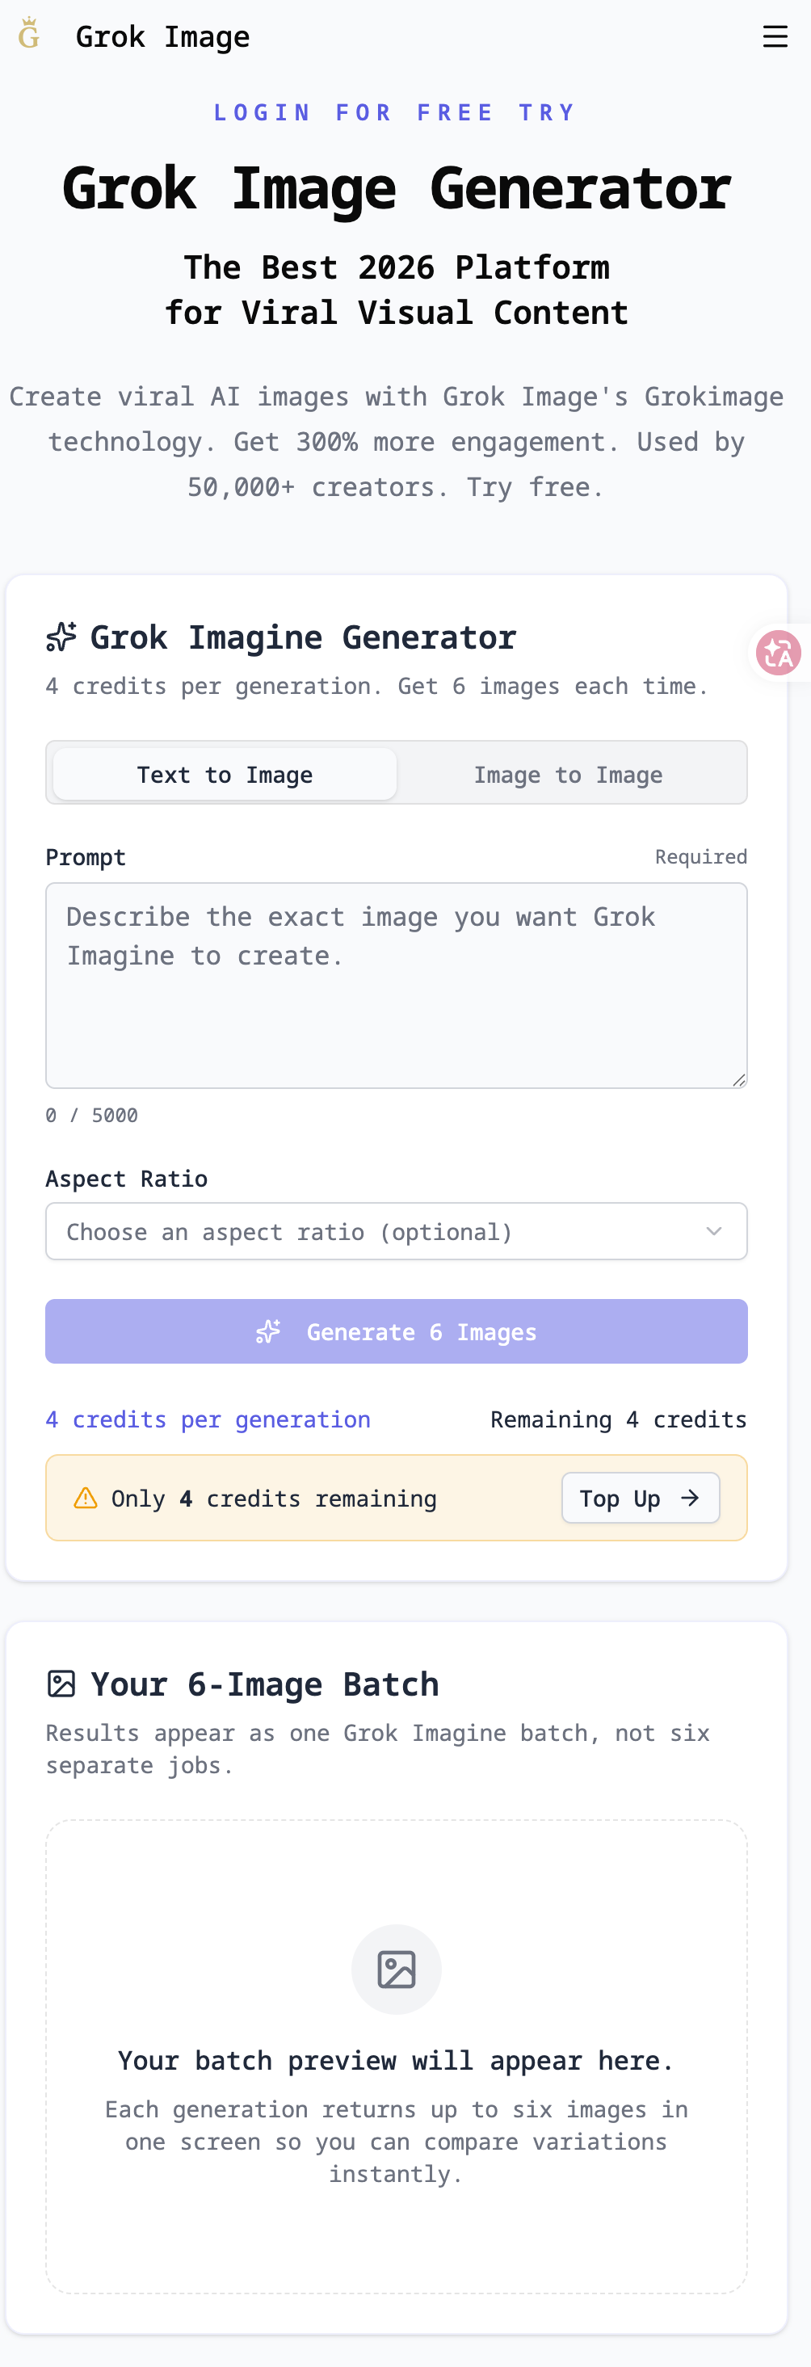This screenshot has width=811, height=2367.
Task: Click LOGIN FOR FREE TRY link
Action: (396, 112)
